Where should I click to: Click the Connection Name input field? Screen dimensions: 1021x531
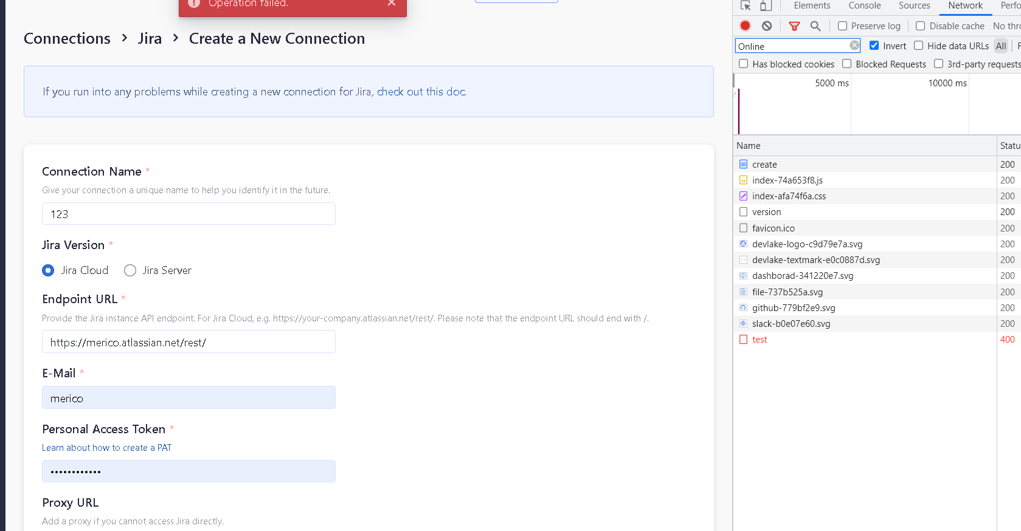coord(189,214)
